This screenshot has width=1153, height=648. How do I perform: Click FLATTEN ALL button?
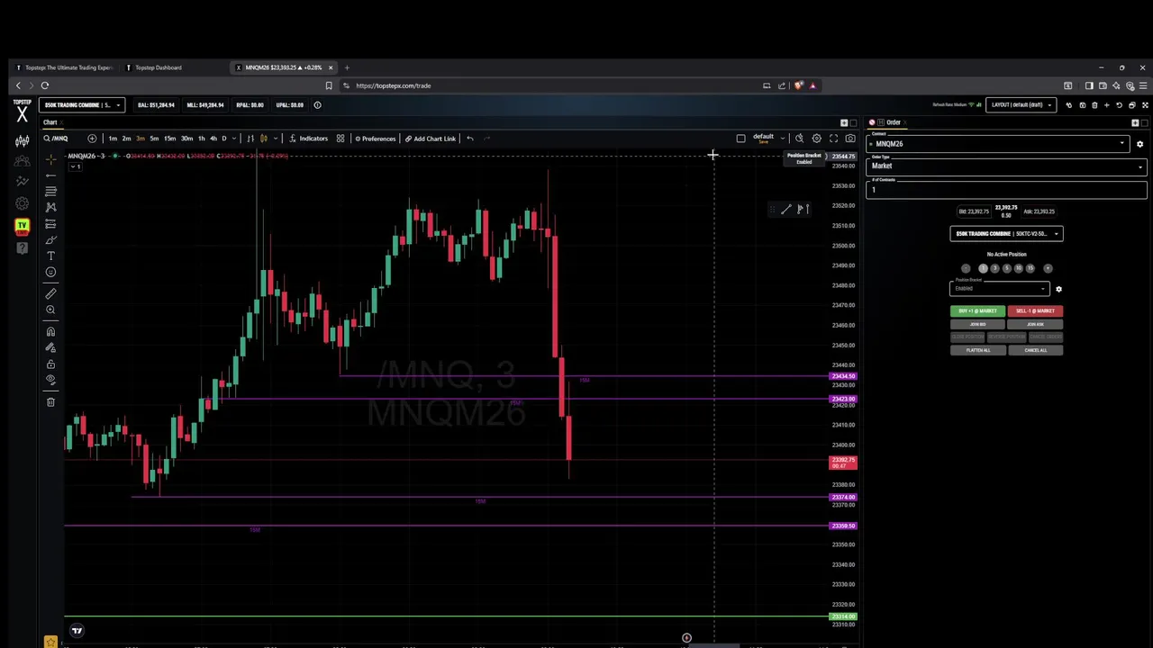(x=977, y=350)
